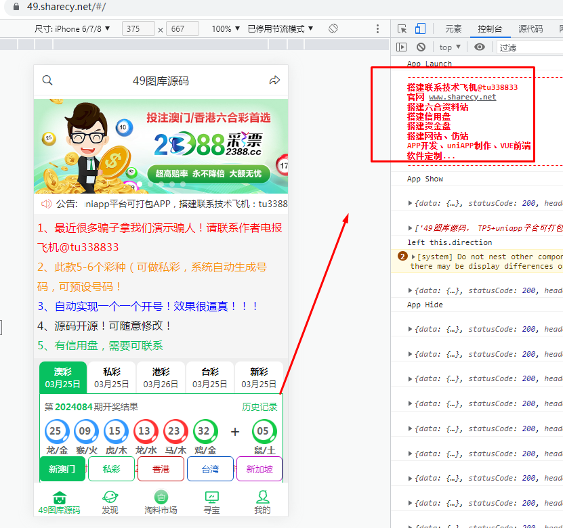The width and height of the screenshot is (563, 528).
Task: Click the 2388彩票 banner image
Action: pyautogui.click(x=161, y=146)
